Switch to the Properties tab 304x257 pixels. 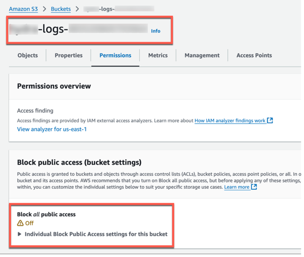click(68, 55)
